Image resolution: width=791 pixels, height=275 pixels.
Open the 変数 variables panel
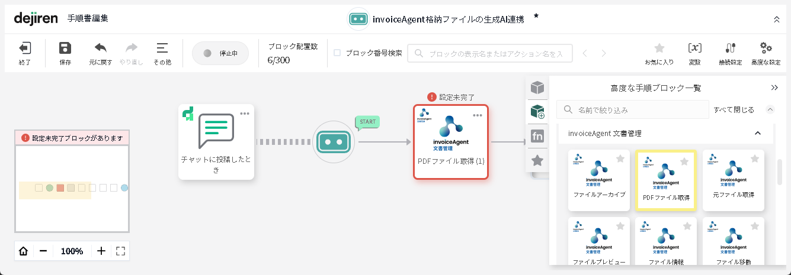coord(694,48)
